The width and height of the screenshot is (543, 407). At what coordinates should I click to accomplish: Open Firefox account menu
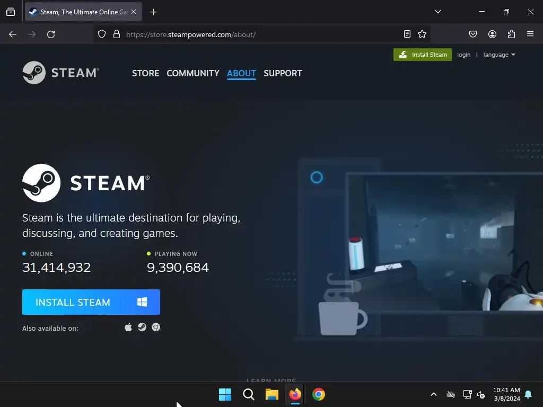[x=492, y=34]
